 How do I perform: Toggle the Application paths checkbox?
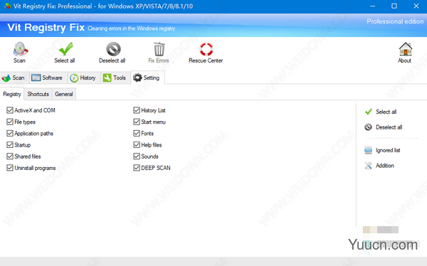tap(10, 133)
